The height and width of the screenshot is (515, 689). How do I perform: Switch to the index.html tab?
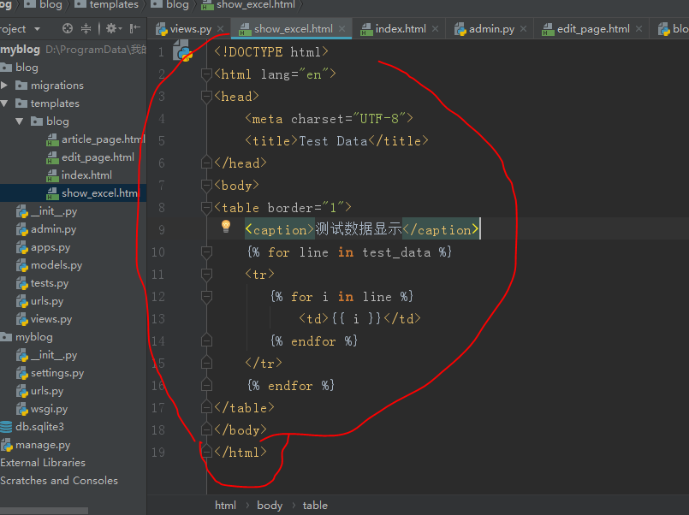pos(401,29)
